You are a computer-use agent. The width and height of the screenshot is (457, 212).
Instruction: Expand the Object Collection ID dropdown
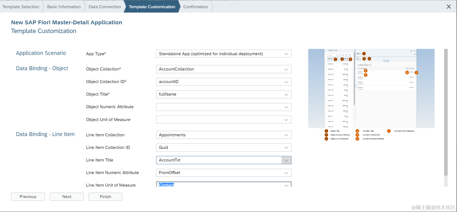tap(286, 82)
